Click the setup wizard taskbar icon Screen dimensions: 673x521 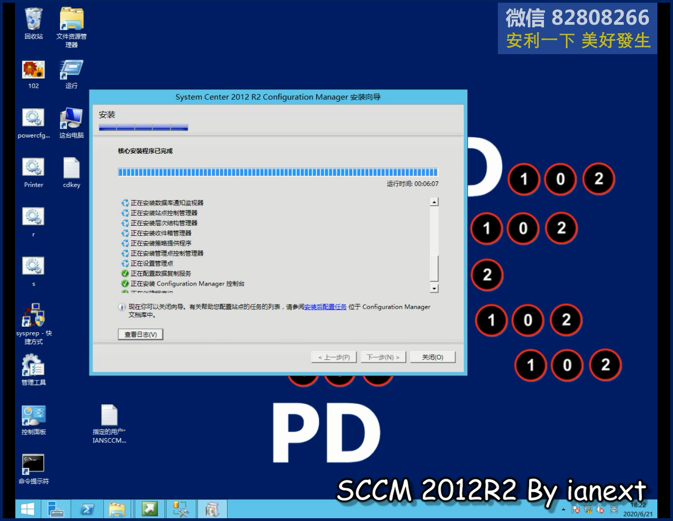click(211, 509)
